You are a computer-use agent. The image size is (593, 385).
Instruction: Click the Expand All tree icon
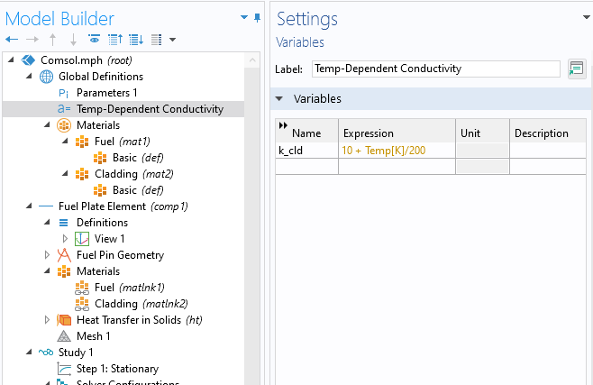135,39
